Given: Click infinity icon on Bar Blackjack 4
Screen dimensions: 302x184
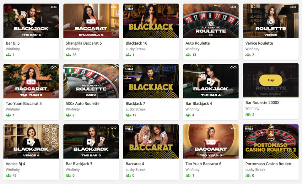Looking at the screenshot, I should (233, 67).
